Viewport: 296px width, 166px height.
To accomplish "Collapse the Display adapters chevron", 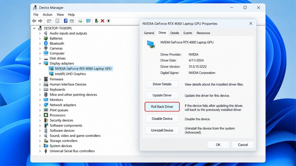I will pyautogui.click(x=40, y=64).
